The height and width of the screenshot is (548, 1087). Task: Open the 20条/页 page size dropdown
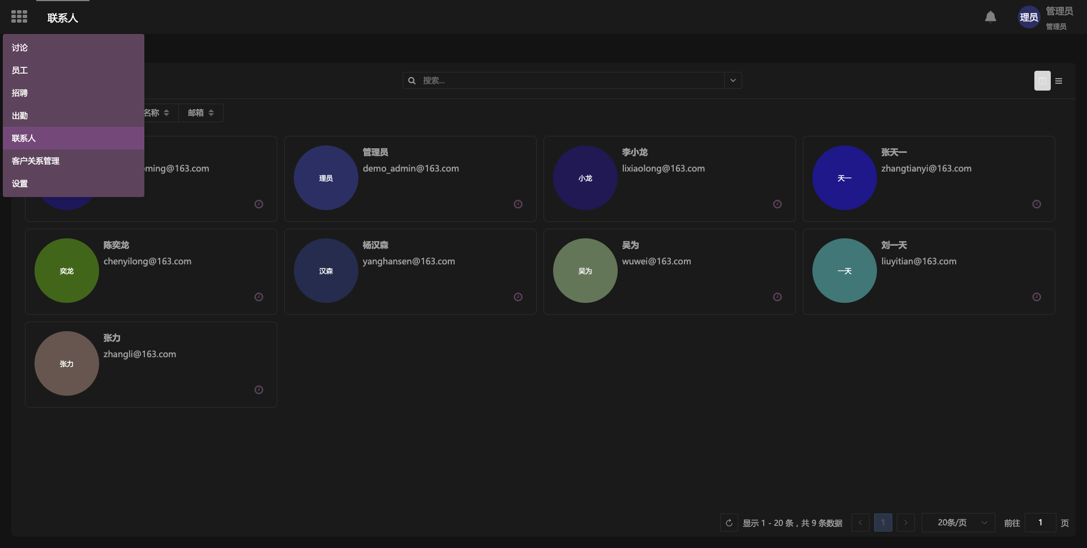pyautogui.click(x=958, y=523)
